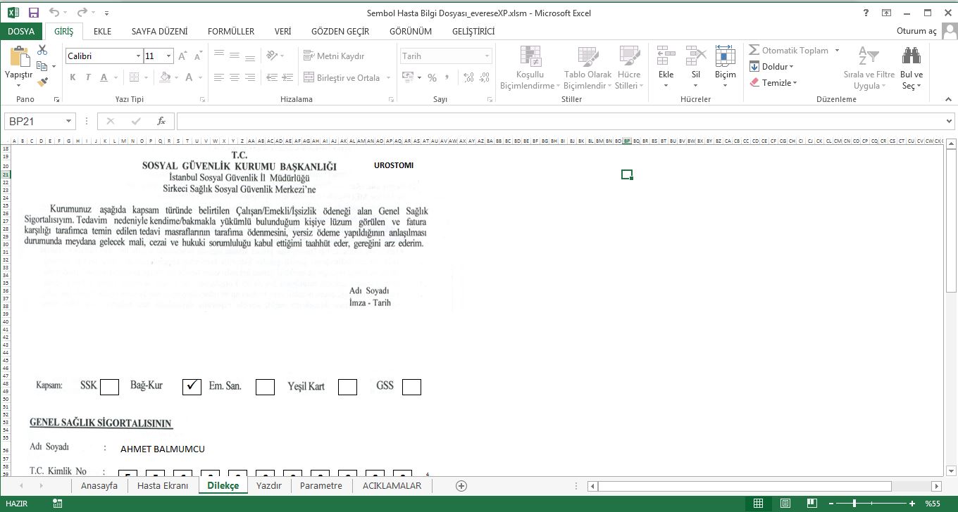Open Temizle clear dropdown
This screenshot has height=512, width=958.
773,82
